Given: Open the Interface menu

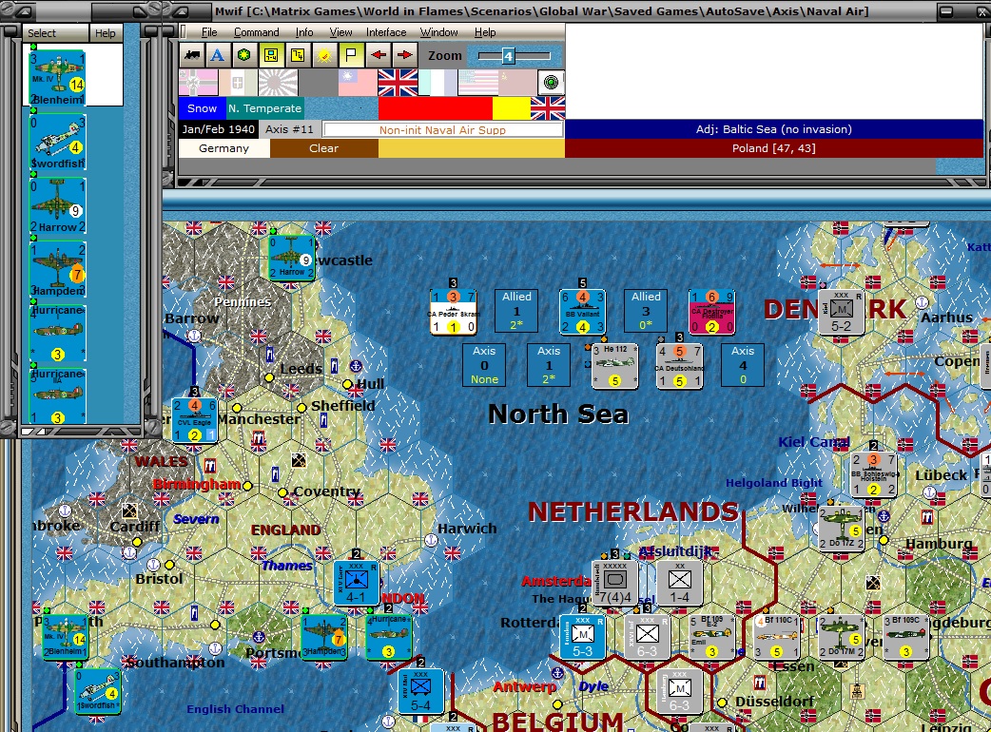Looking at the screenshot, I should [x=386, y=32].
